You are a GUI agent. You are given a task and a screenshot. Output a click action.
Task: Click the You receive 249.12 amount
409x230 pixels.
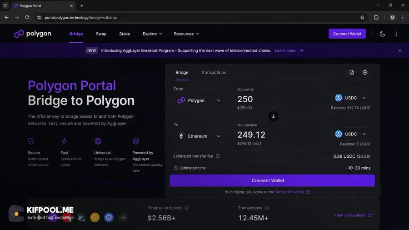[251, 135]
